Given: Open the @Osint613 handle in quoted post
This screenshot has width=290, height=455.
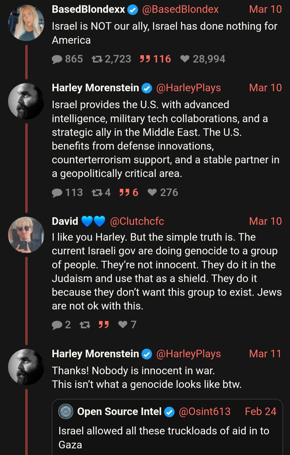Looking at the screenshot, I should pos(205,411).
